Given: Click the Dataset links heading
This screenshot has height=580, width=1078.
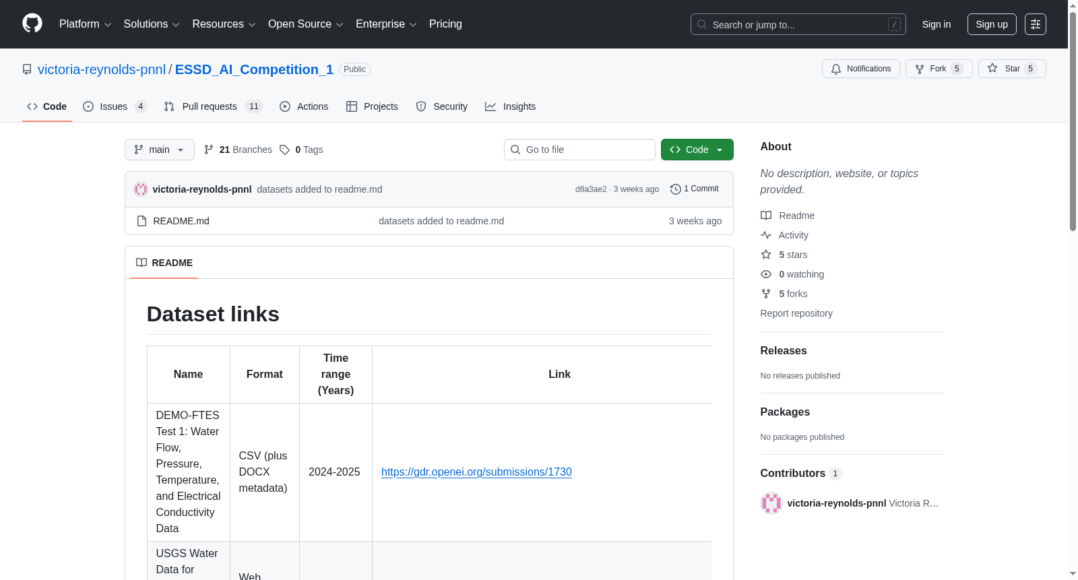Looking at the screenshot, I should [213, 315].
